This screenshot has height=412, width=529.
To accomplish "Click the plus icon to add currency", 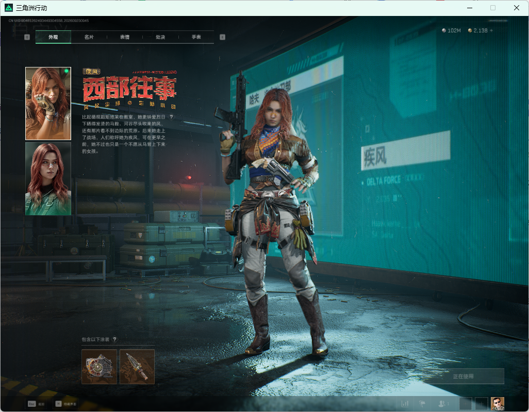I will pos(491,30).
